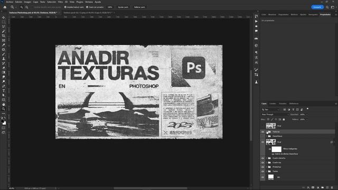Add a layer mask via the panel footer
This screenshot has width=338, height=190.
click(313, 188)
